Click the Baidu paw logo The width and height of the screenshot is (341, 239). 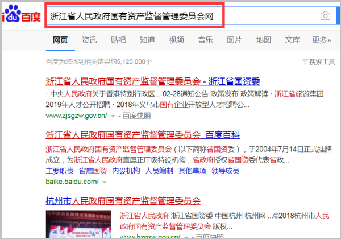[22, 14]
